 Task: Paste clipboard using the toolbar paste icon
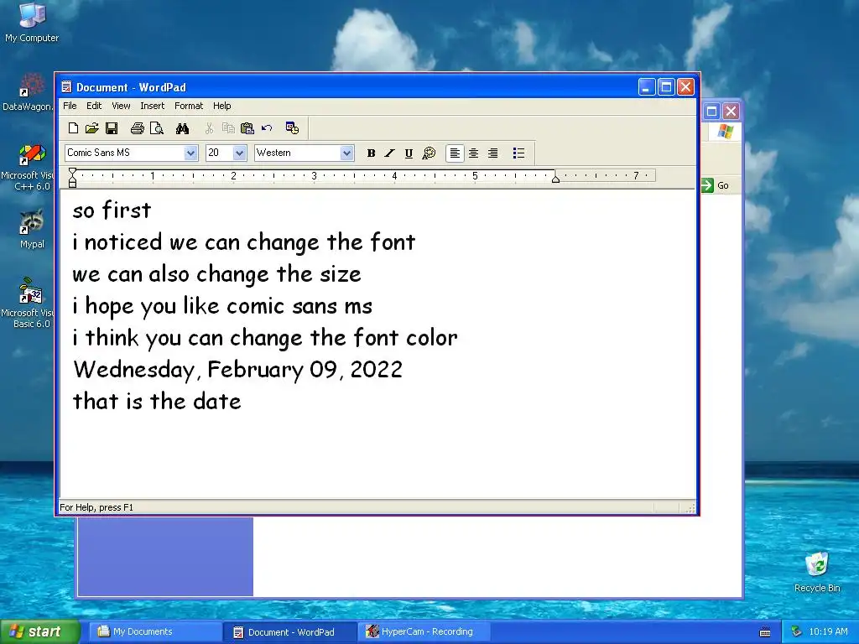coord(247,128)
